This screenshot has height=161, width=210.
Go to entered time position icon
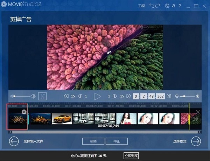click(x=169, y=96)
